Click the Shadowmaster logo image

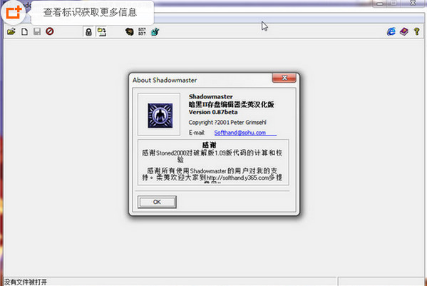coord(160,116)
